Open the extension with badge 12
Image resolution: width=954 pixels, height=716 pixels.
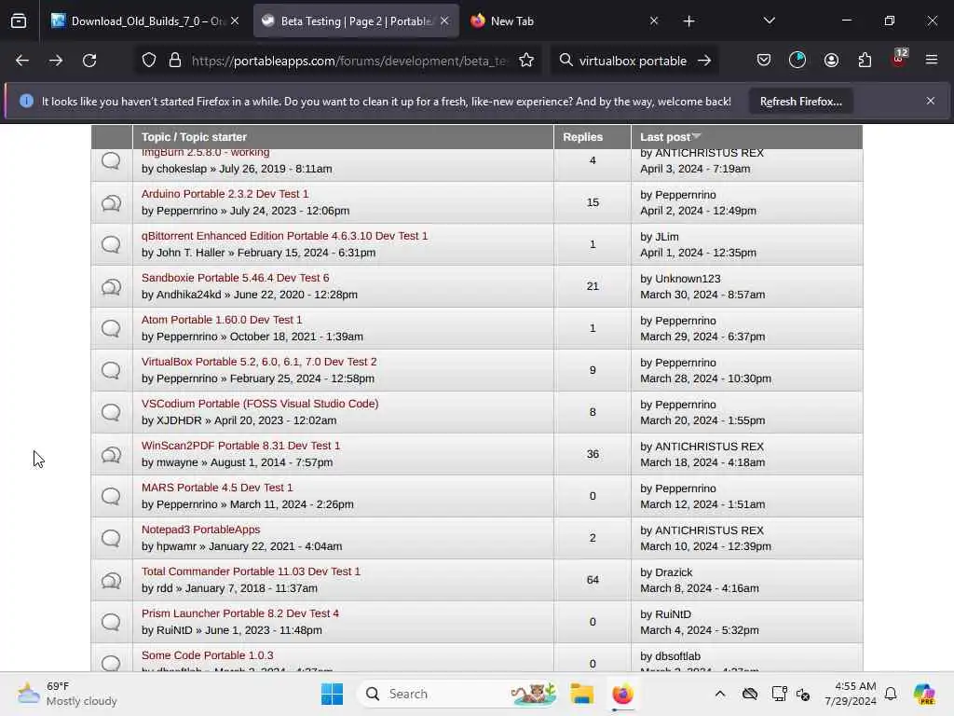pos(899,59)
